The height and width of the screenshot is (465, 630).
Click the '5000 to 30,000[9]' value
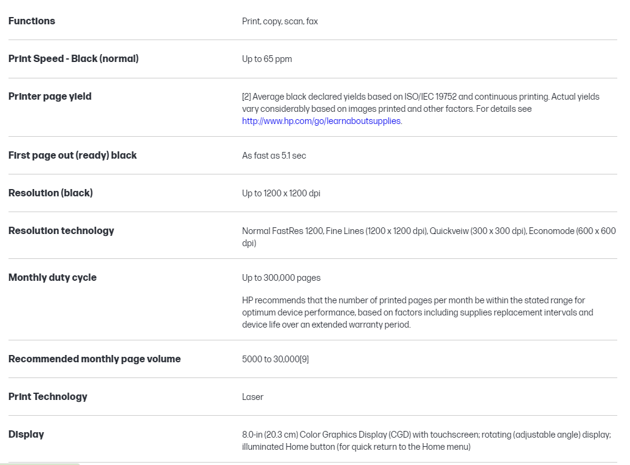pyautogui.click(x=276, y=360)
